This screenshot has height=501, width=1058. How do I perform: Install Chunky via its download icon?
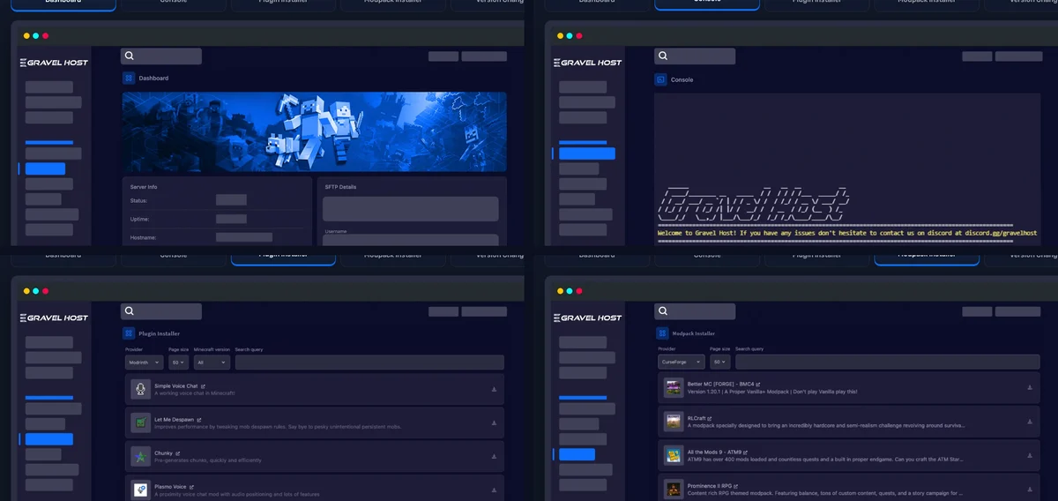coord(494,456)
